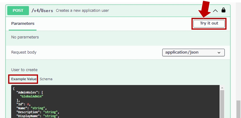The image size is (241, 118).
Task: Click the scroll up arrow of the code box
Action: click(222, 88)
